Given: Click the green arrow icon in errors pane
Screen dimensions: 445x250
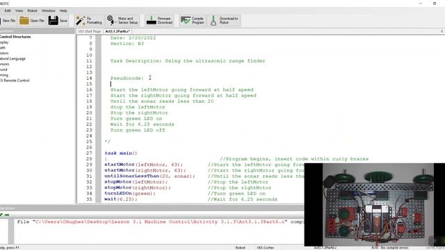Looking at the screenshot, I should click(x=7, y=215).
